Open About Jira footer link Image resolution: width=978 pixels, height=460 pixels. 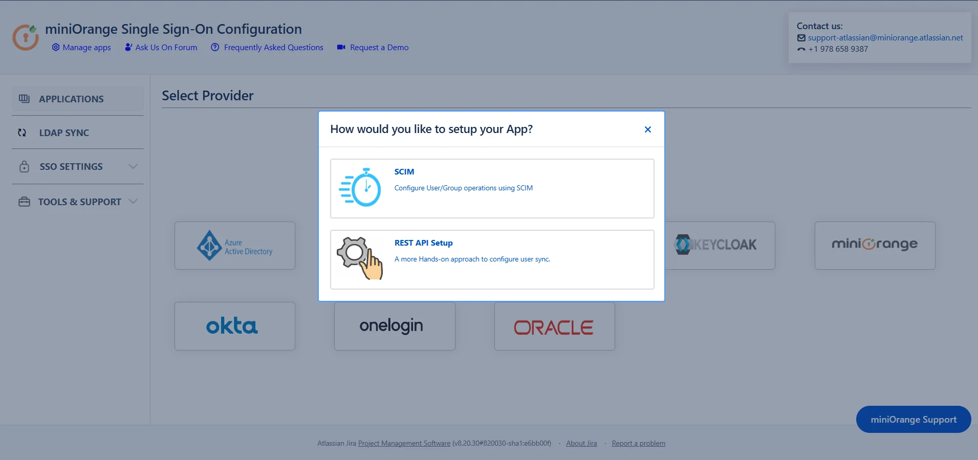(581, 444)
